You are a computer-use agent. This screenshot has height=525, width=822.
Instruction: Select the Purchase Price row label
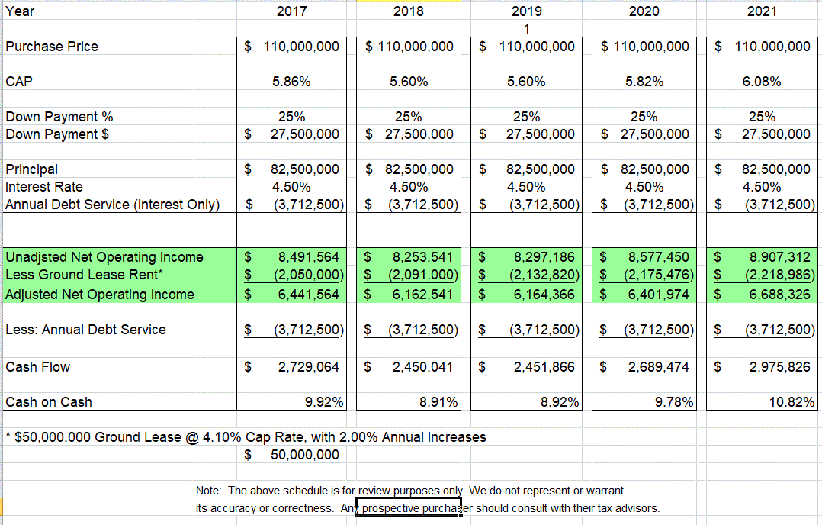coord(52,47)
